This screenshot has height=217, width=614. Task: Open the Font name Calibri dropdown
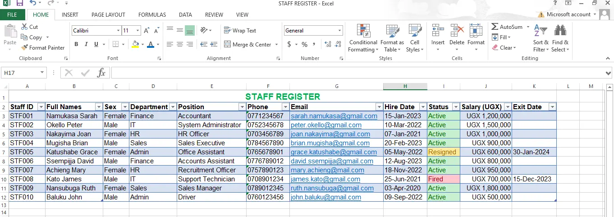[119, 31]
